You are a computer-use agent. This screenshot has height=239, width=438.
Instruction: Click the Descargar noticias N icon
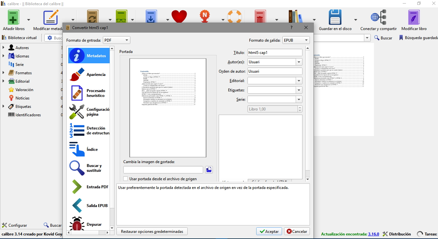pyautogui.click(x=204, y=17)
